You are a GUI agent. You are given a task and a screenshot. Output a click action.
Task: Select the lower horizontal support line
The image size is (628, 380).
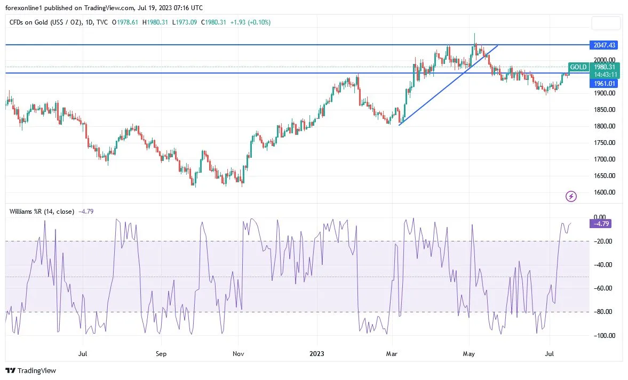(x=297, y=73)
